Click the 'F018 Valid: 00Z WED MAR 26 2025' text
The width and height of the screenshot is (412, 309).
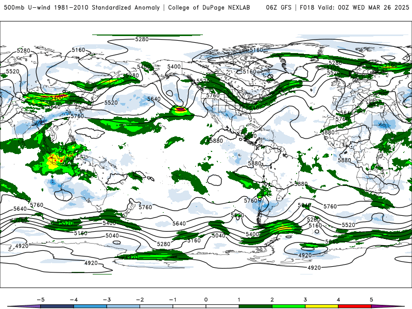[354, 7]
